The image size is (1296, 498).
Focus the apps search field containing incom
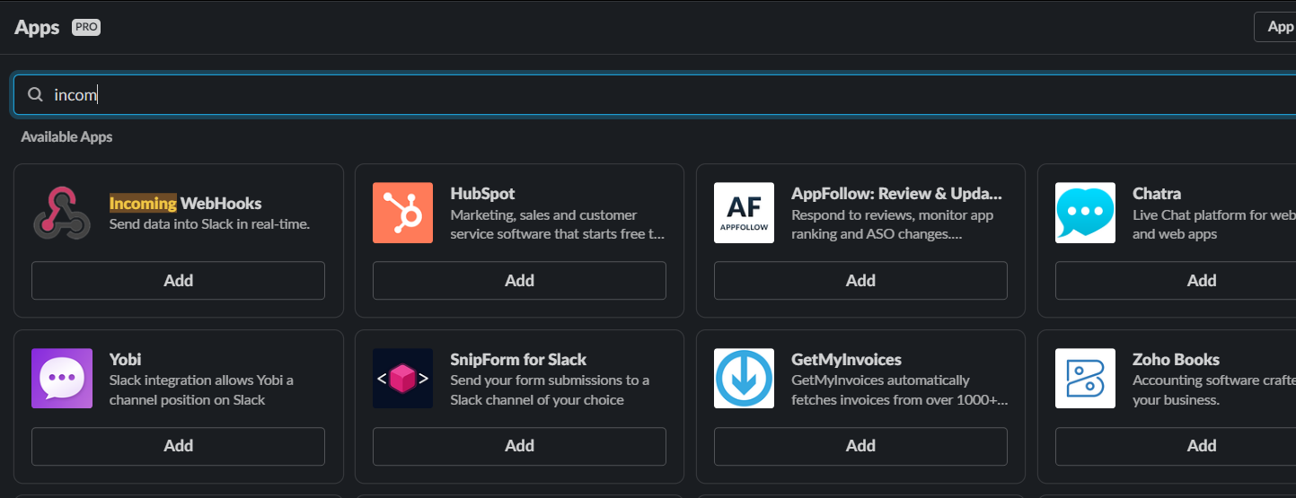[x=655, y=94]
